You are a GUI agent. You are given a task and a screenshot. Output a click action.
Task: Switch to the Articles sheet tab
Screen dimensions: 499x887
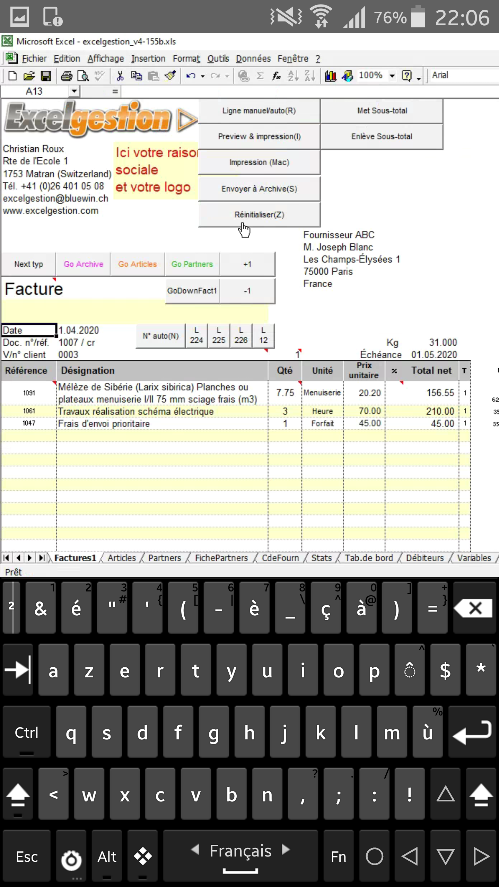point(122,558)
